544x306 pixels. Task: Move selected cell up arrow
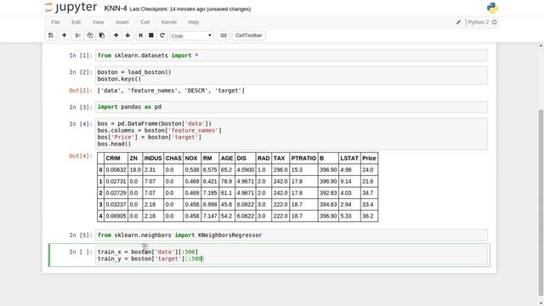coord(116,36)
